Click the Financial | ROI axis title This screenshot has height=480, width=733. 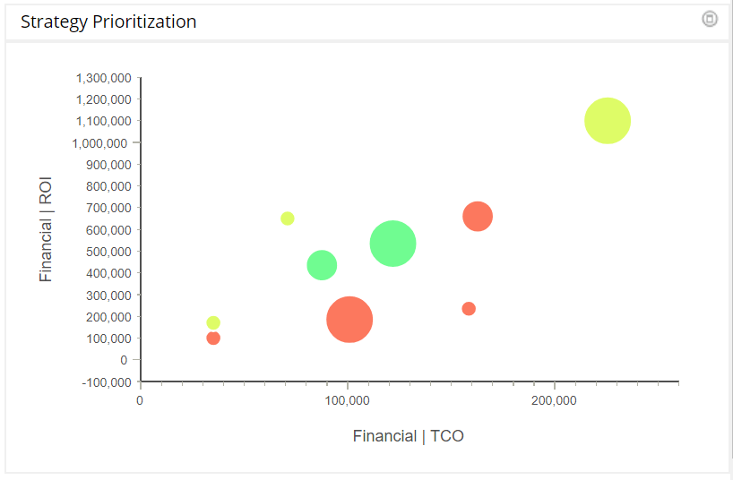(46, 228)
